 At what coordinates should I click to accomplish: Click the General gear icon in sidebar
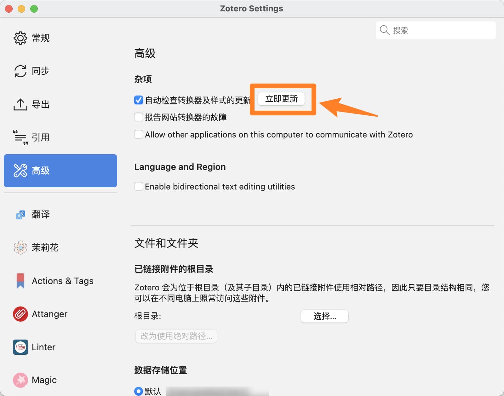(x=20, y=38)
